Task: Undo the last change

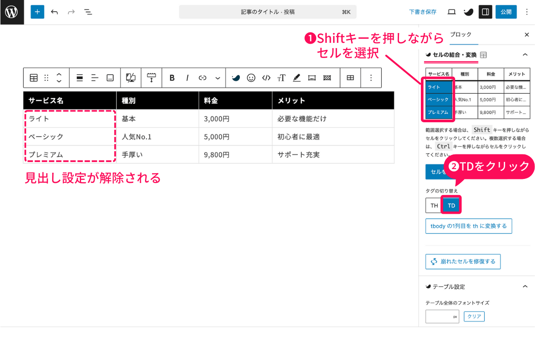Action: (x=54, y=12)
